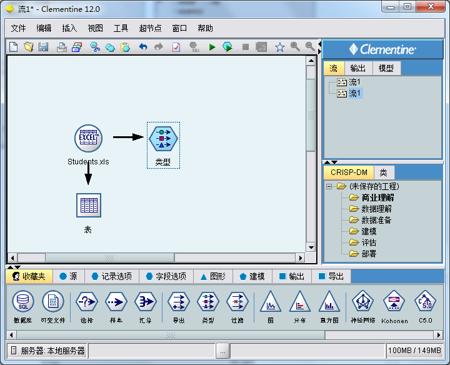Open the 编辑 menu
The width and height of the screenshot is (450, 365).
tap(44, 28)
